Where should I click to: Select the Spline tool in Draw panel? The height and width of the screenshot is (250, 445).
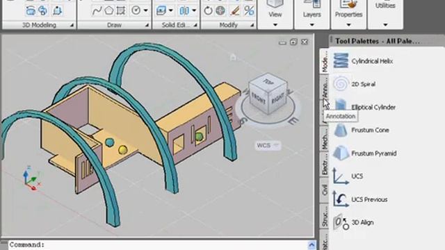click(97, 11)
